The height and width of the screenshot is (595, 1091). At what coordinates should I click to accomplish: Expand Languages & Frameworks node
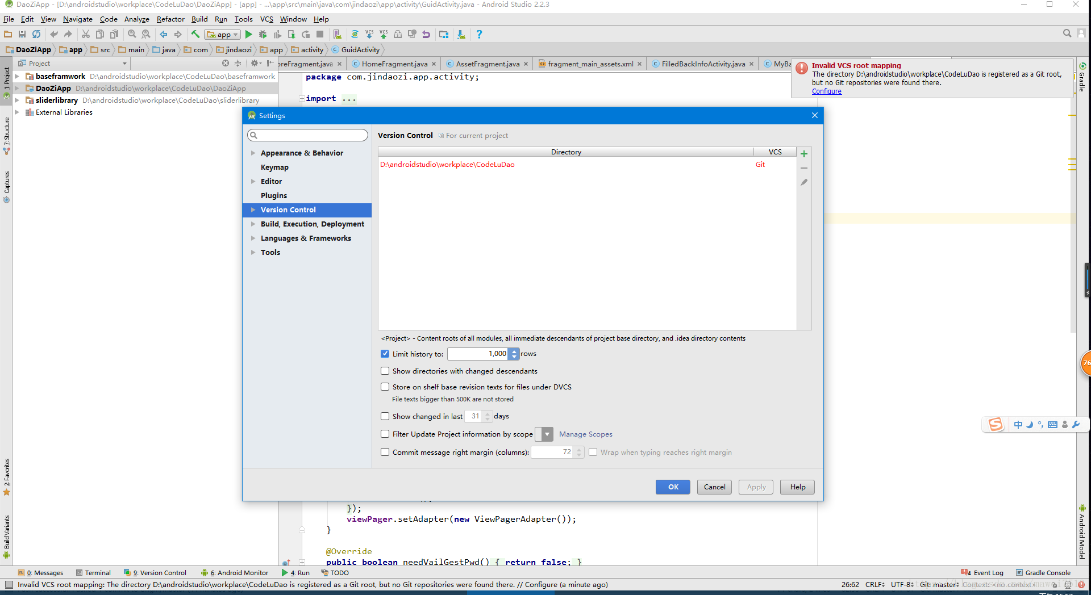(x=253, y=238)
